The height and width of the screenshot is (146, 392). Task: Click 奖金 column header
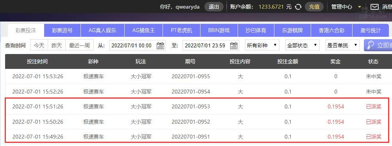(x=335, y=61)
